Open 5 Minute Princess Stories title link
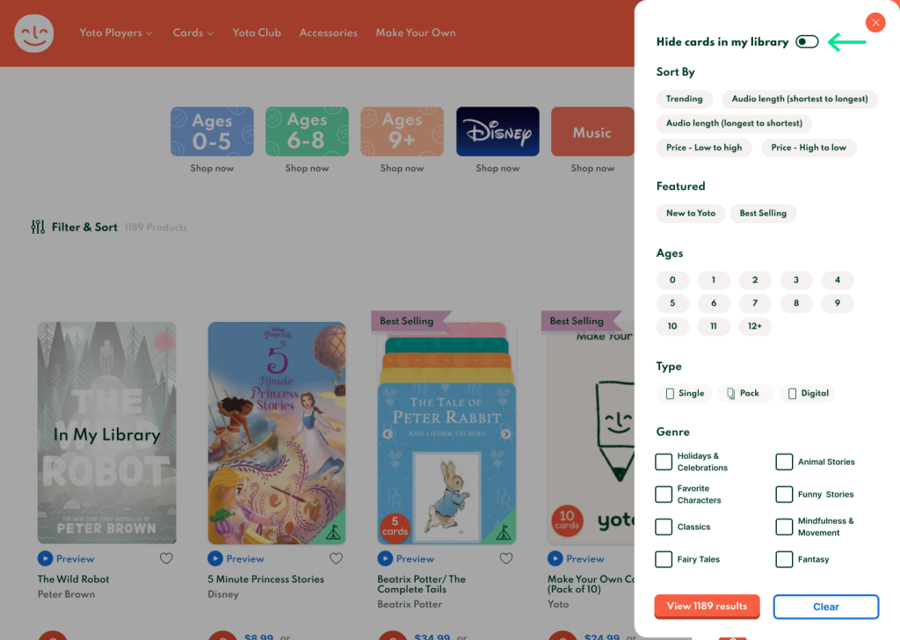The image size is (900, 640). (x=265, y=579)
